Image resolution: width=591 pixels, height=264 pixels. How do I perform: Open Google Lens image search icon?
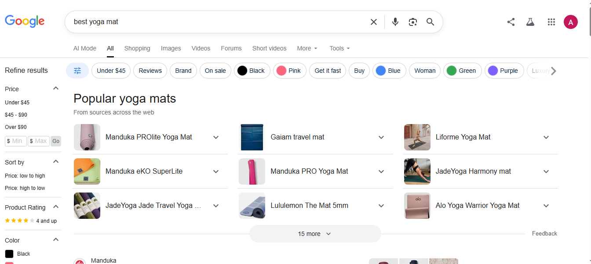tap(412, 22)
